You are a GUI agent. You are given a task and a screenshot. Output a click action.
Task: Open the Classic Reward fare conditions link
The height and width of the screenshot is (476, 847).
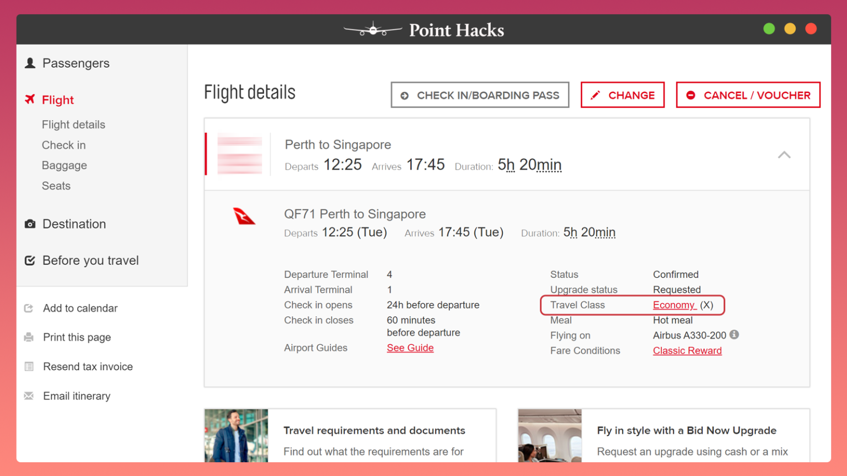[687, 350]
